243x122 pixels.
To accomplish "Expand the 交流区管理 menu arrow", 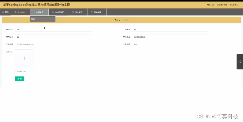I will point(65,12).
